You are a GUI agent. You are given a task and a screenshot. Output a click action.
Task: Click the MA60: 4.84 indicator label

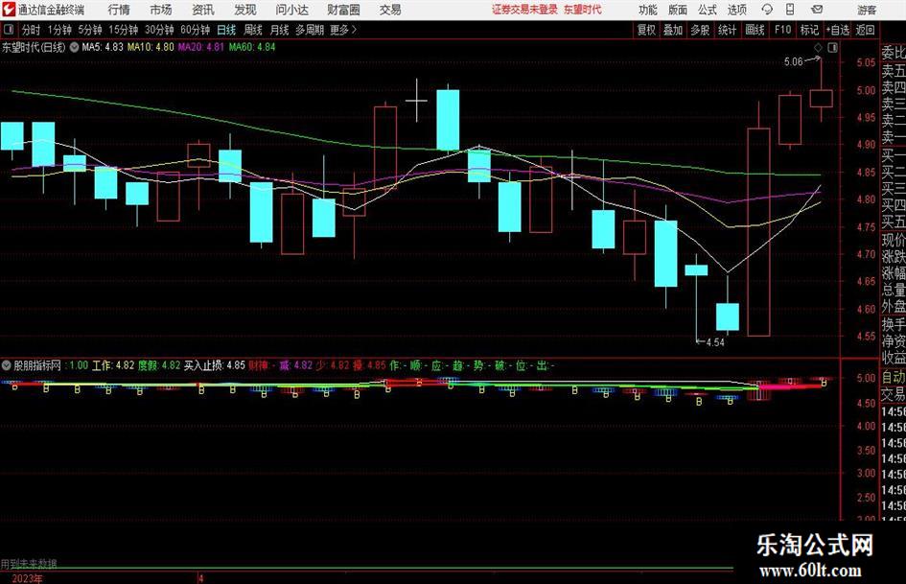tap(252, 47)
